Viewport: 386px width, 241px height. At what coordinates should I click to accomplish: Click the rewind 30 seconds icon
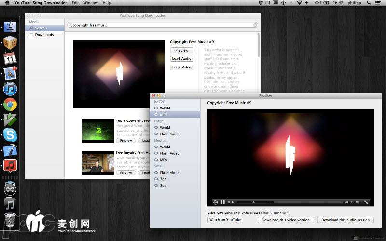pos(215,202)
